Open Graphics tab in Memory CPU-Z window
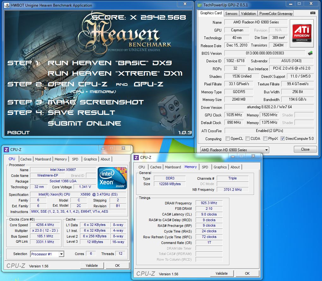Viewport: 322px width, 281px height. tap(220, 167)
